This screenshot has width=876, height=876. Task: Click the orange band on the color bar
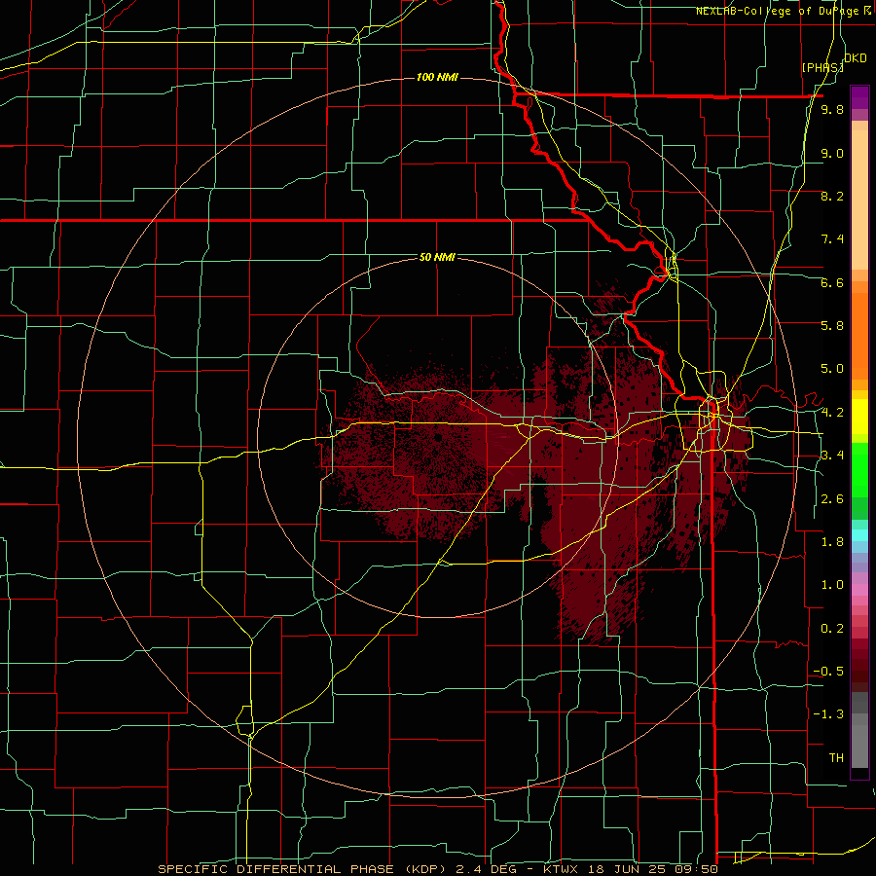(859, 336)
